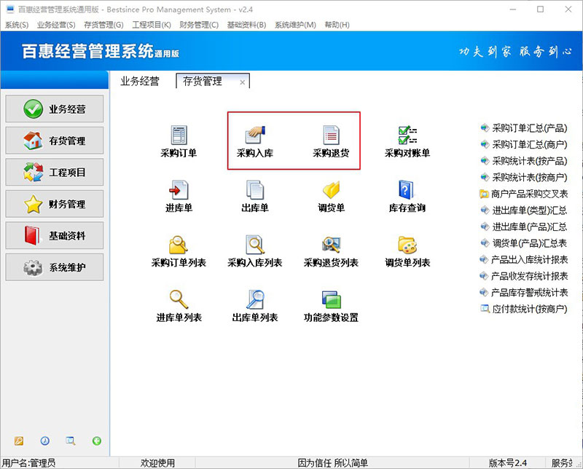Open the 调货单 transfer form
The image size is (583, 469).
click(331, 196)
